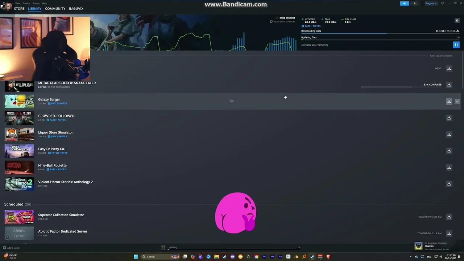This screenshot has height=261, width=464.
Task: Open Galaxy Burger patch notes
Action: click(58, 104)
